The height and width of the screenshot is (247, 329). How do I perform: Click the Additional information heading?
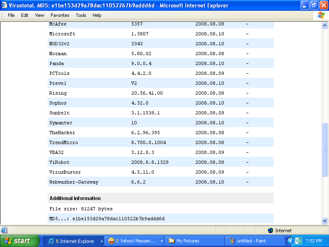click(x=75, y=198)
